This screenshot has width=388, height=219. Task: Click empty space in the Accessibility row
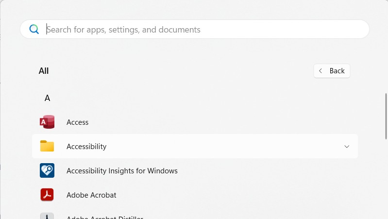[219, 147]
